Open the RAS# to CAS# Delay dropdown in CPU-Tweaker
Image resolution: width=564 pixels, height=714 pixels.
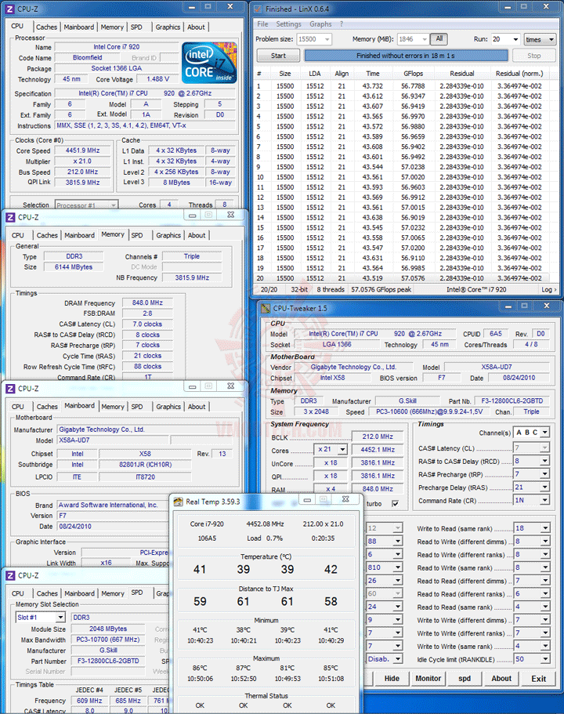click(x=545, y=462)
